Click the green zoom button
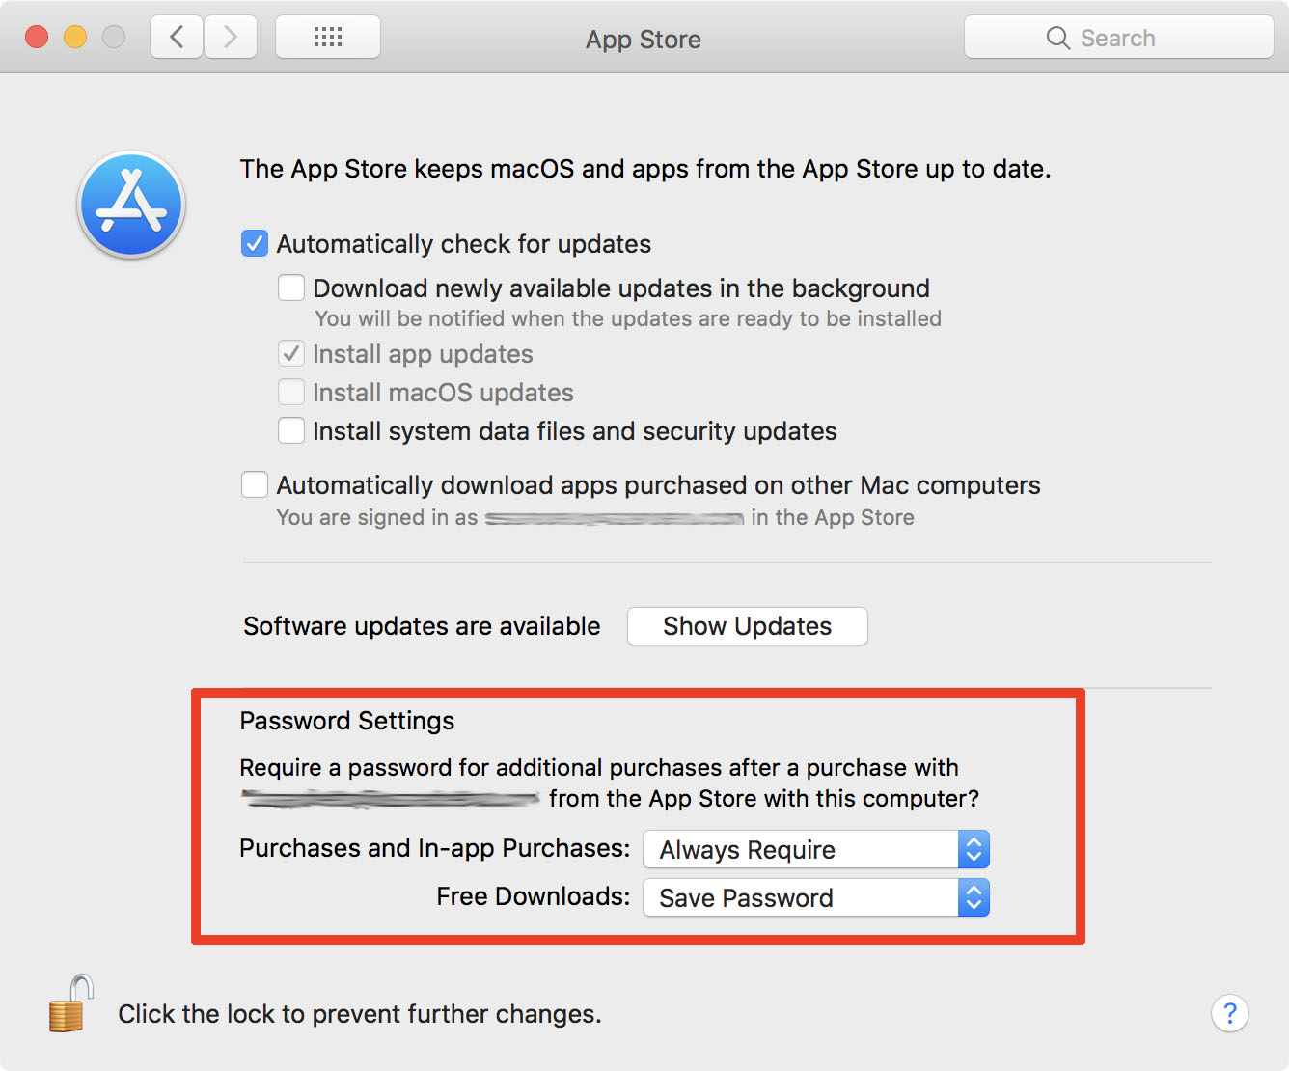Viewport: 1289px width, 1071px height. 113,36
